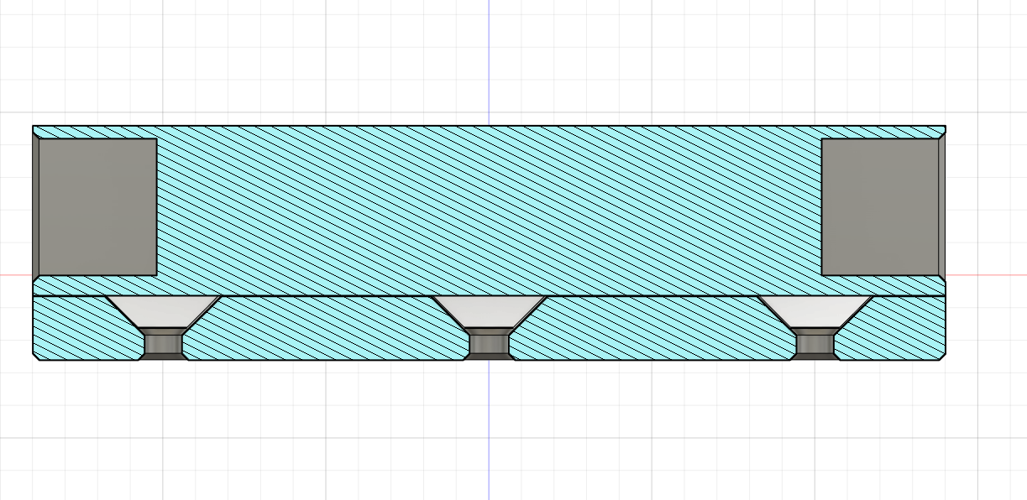Click the leftmost fastener shank below the countersink
This screenshot has height=500, width=1027.
[164, 344]
